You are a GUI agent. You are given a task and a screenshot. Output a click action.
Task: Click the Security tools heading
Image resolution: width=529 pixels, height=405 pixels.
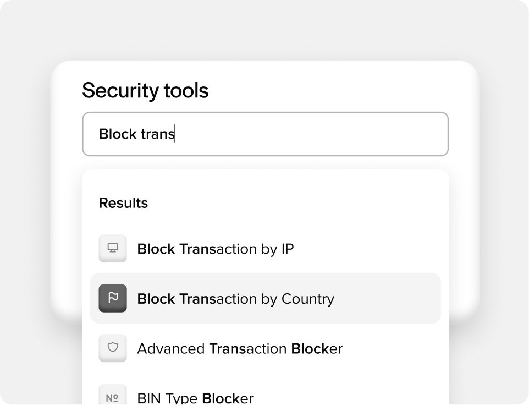tap(145, 90)
